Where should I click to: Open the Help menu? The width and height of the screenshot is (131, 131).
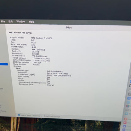pyautogui.click(x=31, y=22)
